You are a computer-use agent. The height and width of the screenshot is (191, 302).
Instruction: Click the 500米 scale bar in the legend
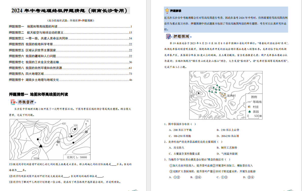tap(255, 116)
